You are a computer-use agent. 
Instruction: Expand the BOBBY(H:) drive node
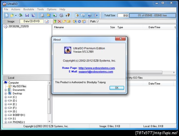(6, 115)
